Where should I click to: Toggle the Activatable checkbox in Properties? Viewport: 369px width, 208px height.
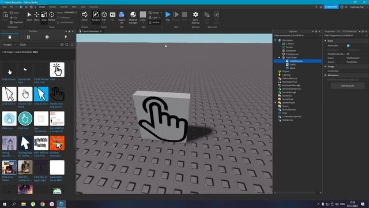coord(348,46)
